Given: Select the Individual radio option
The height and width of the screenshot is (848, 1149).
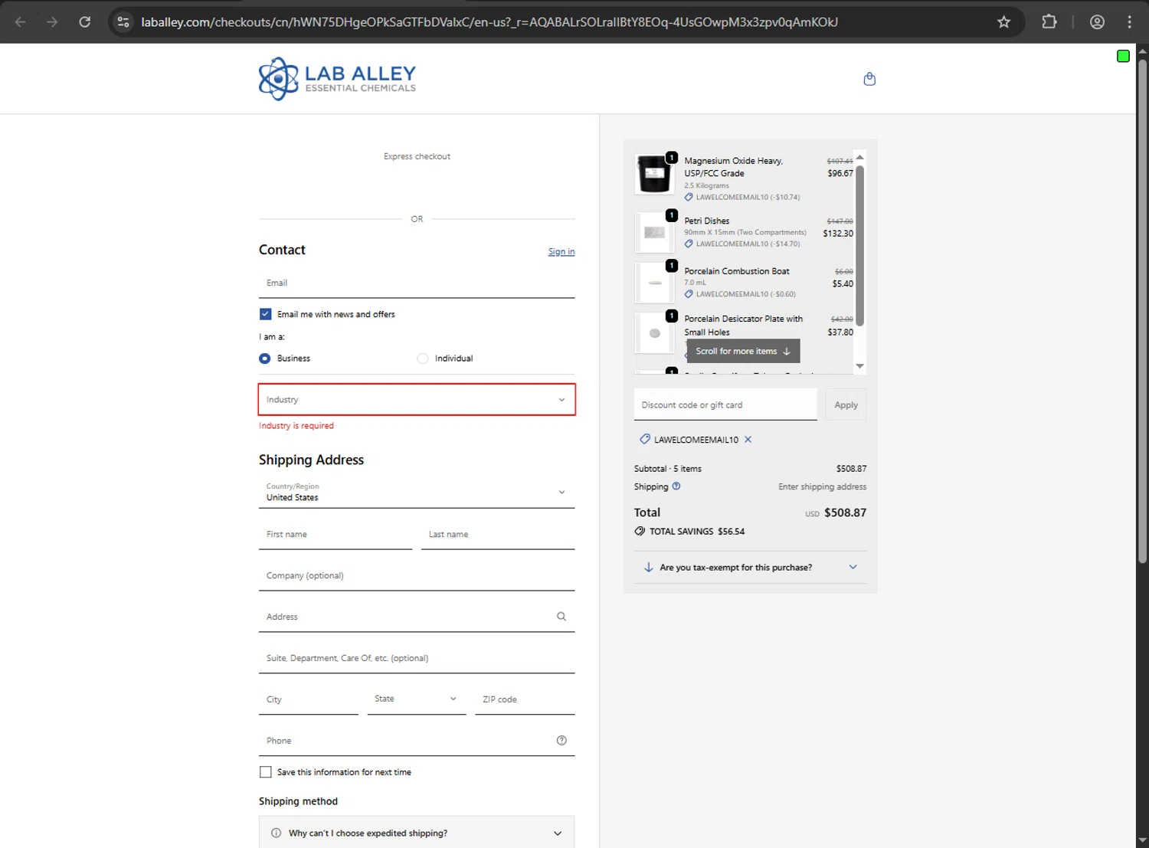Looking at the screenshot, I should [423, 359].
